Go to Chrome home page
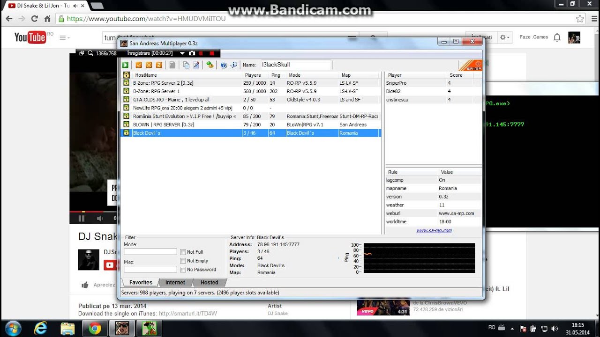The width and height of the screenshot is (600, 337). click(x=47, y=19)
